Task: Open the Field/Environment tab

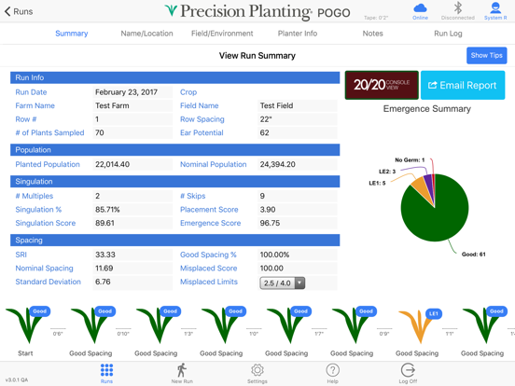Action: pyautogui.click(x=222, y=34)
